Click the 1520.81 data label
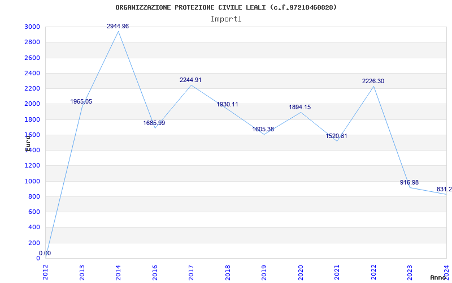The height and width of the screenshot is (283, 452). click(x=336, y=136)
